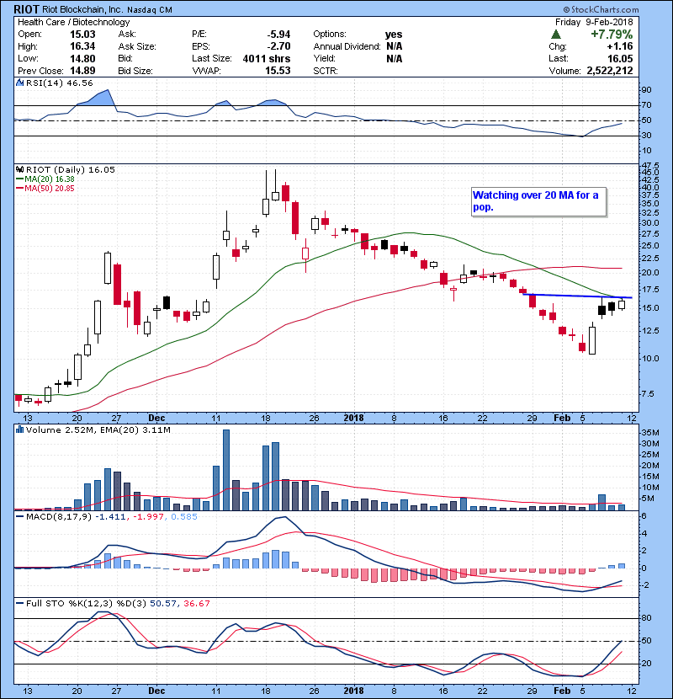Click the Options value yes
The image size is (673, 699).
point(394,35)
